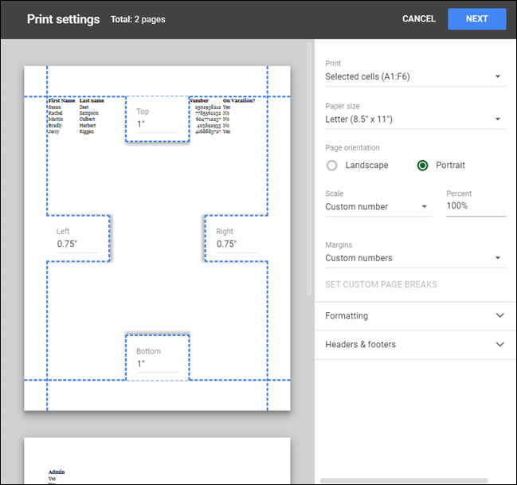
Task: Open the Margins dropdown
Action: (x=413, y=258)
